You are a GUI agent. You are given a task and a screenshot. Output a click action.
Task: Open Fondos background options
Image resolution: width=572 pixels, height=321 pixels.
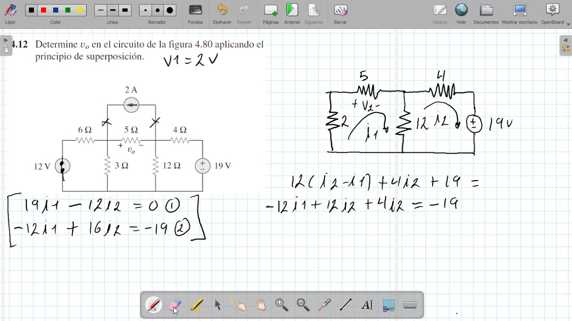click(x=195, y=14)
